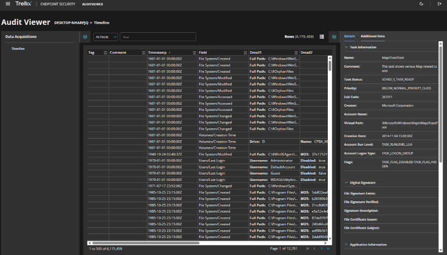Click the Rows [6,175,459] count
Image resolution: width=447 pixels, height=255 pixels.
coord(299,37)
